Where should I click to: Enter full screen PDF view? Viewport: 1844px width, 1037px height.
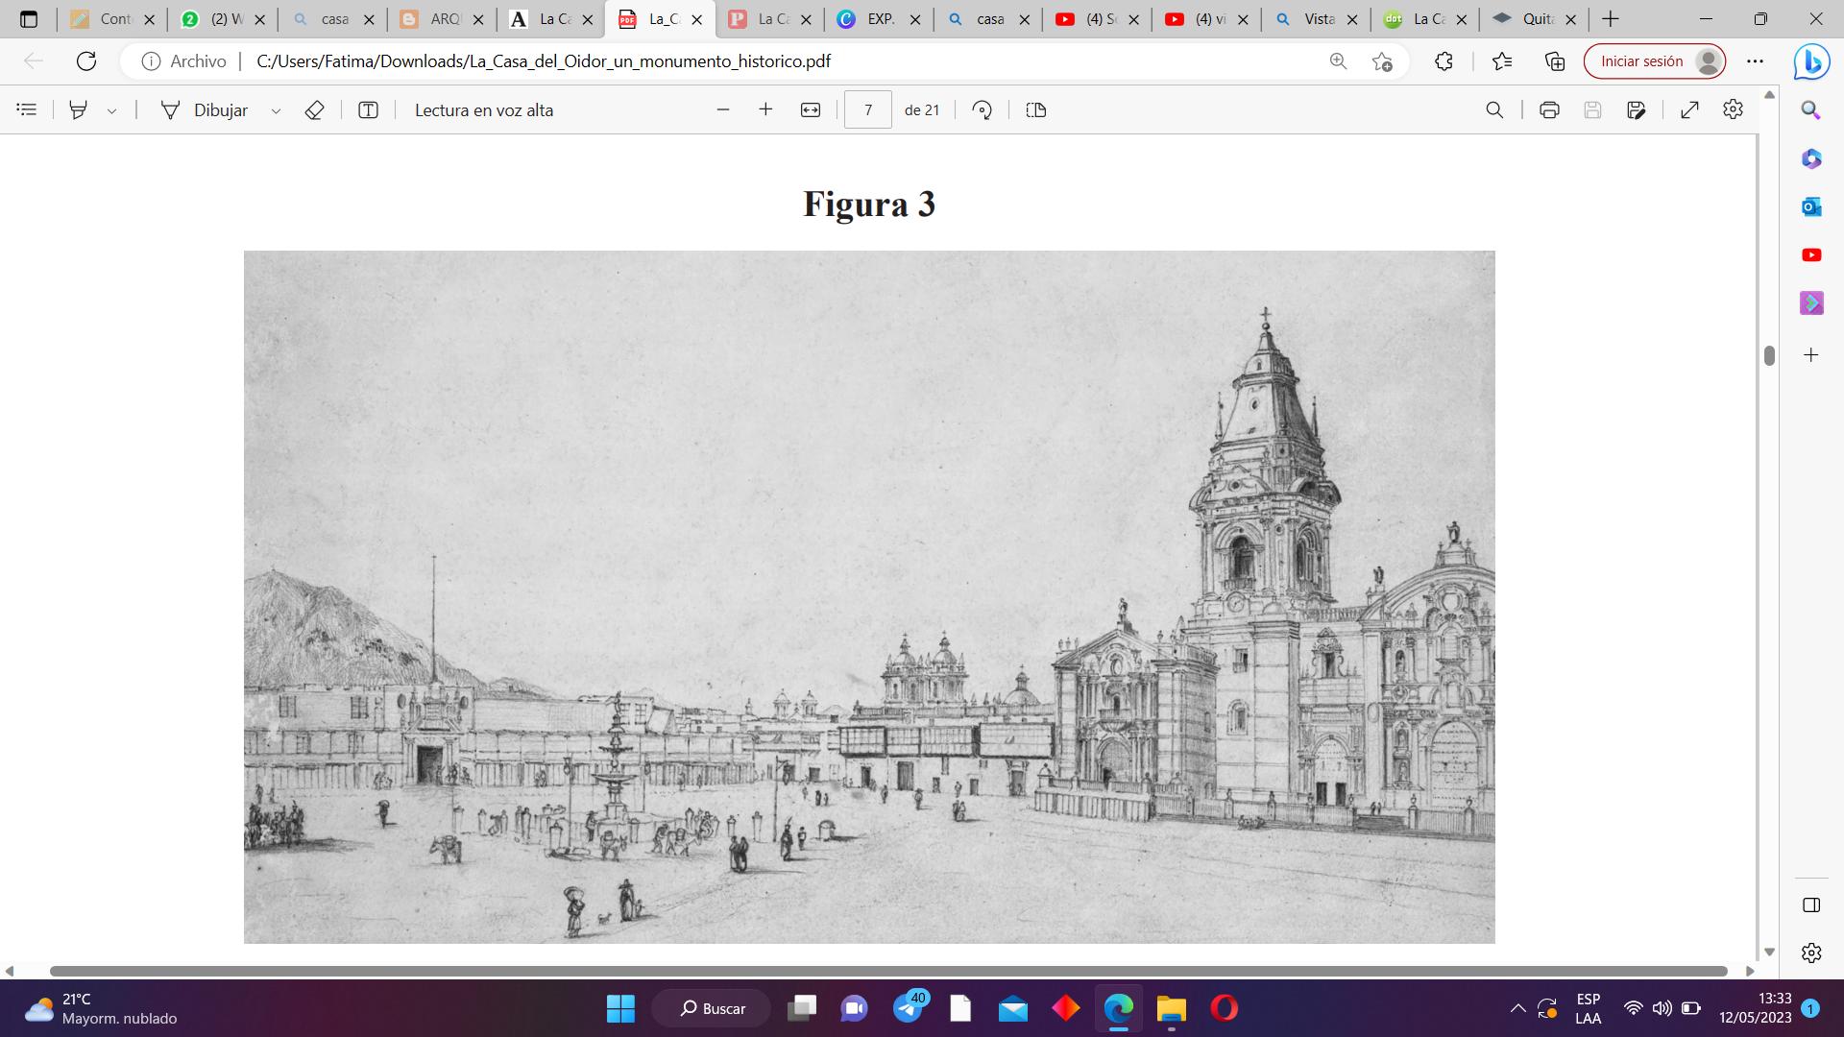point(1689,110)
